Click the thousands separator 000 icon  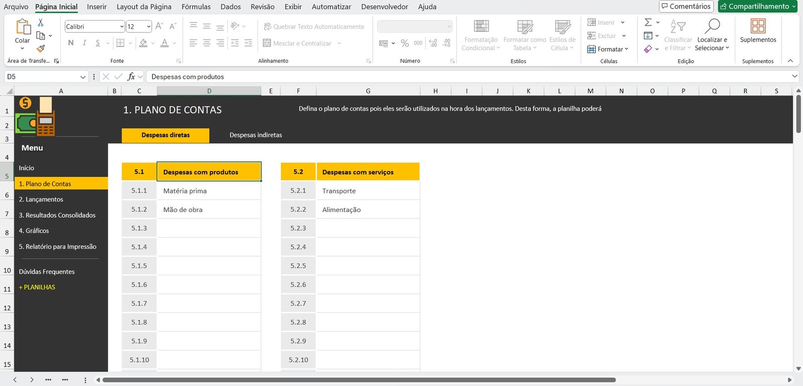click(418, 43)
